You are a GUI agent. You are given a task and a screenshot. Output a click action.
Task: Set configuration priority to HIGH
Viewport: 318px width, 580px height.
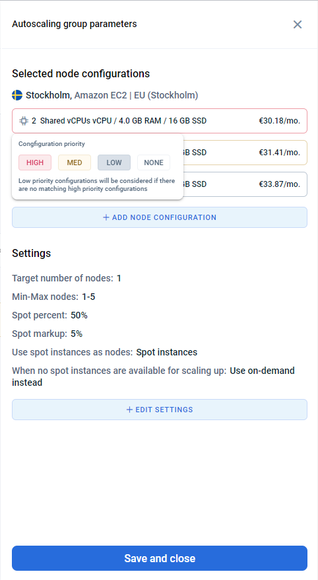pyautogui.click(x=35, y=163)
